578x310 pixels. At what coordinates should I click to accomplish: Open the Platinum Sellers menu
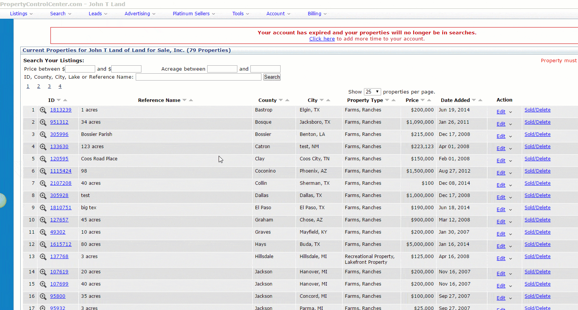coord(191,13)
